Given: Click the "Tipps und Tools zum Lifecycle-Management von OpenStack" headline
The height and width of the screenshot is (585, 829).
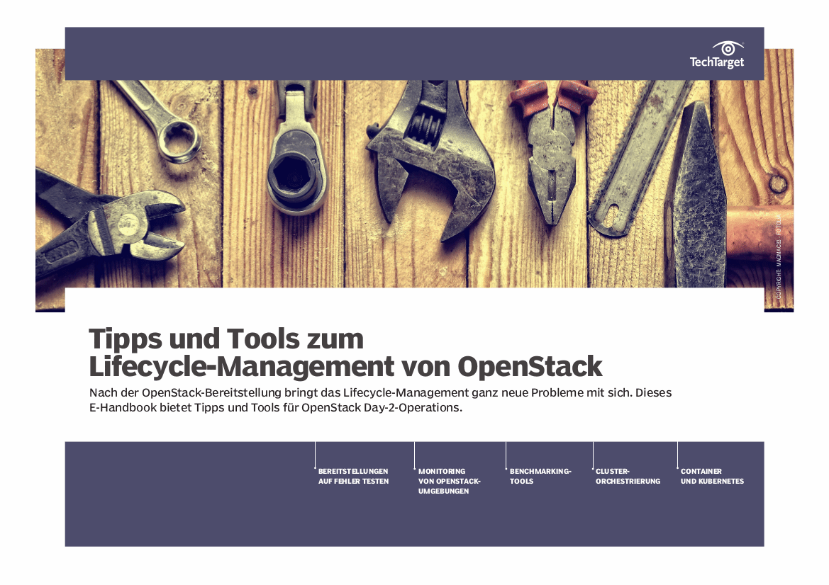Looking at the screenshot, I should [x=345, y=353].
